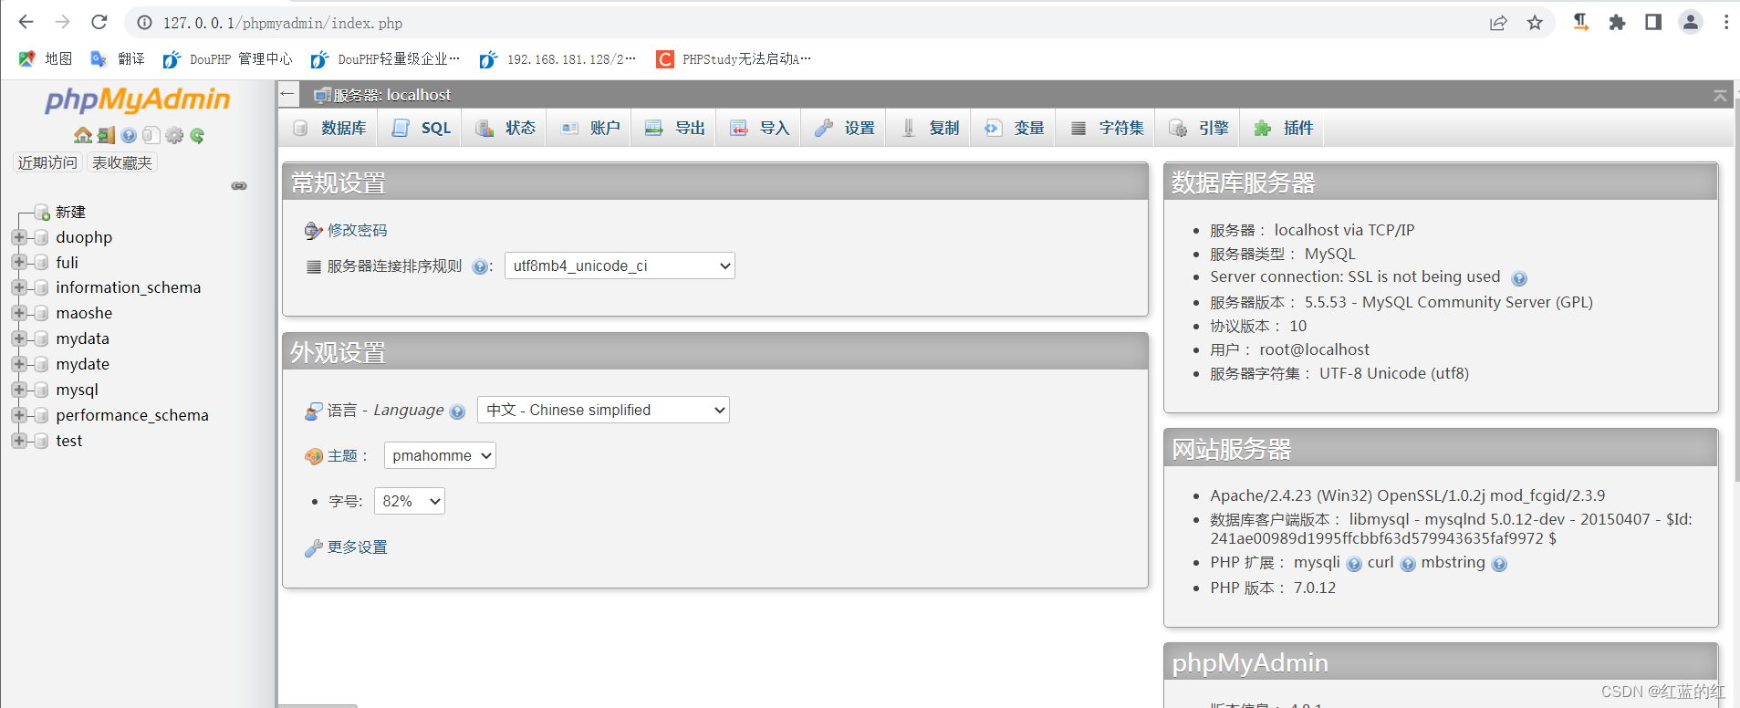Click the 表收藏夹 button
1740x708 pixels.
pos(122,162)
